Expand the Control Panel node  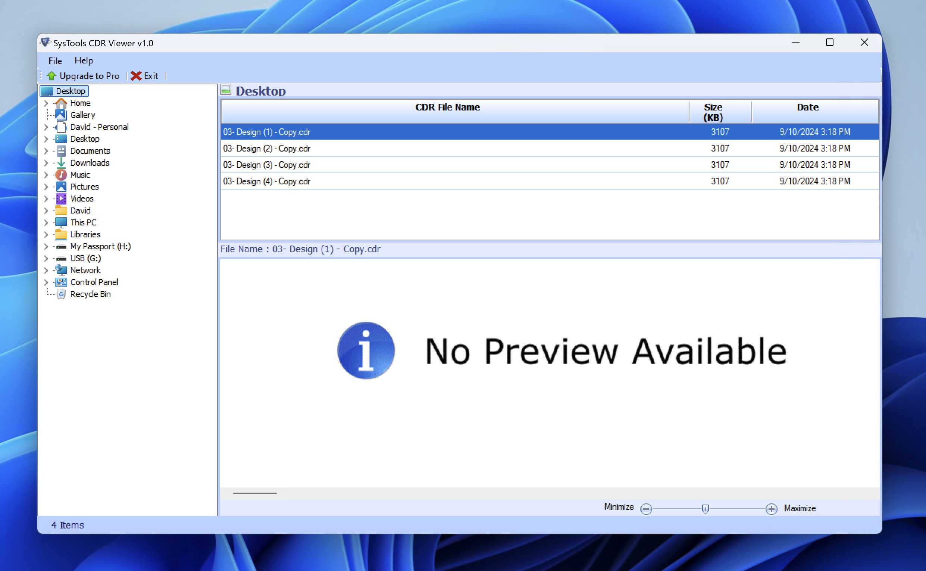point(46,282)
